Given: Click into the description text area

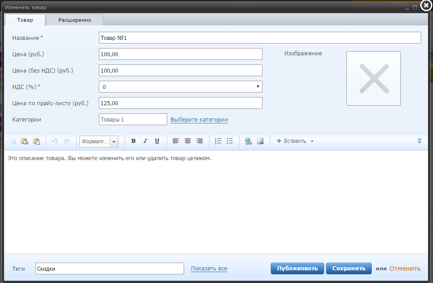Looking at the screenshot, I should click(216, 202).
